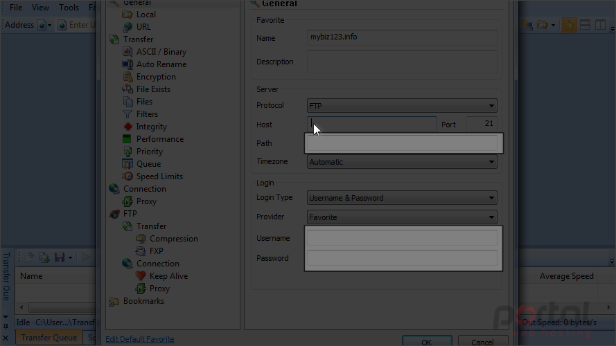The width and height of the screenshot is (616, 346).
Task: Click the Cancel button
Action: (482, 341)
